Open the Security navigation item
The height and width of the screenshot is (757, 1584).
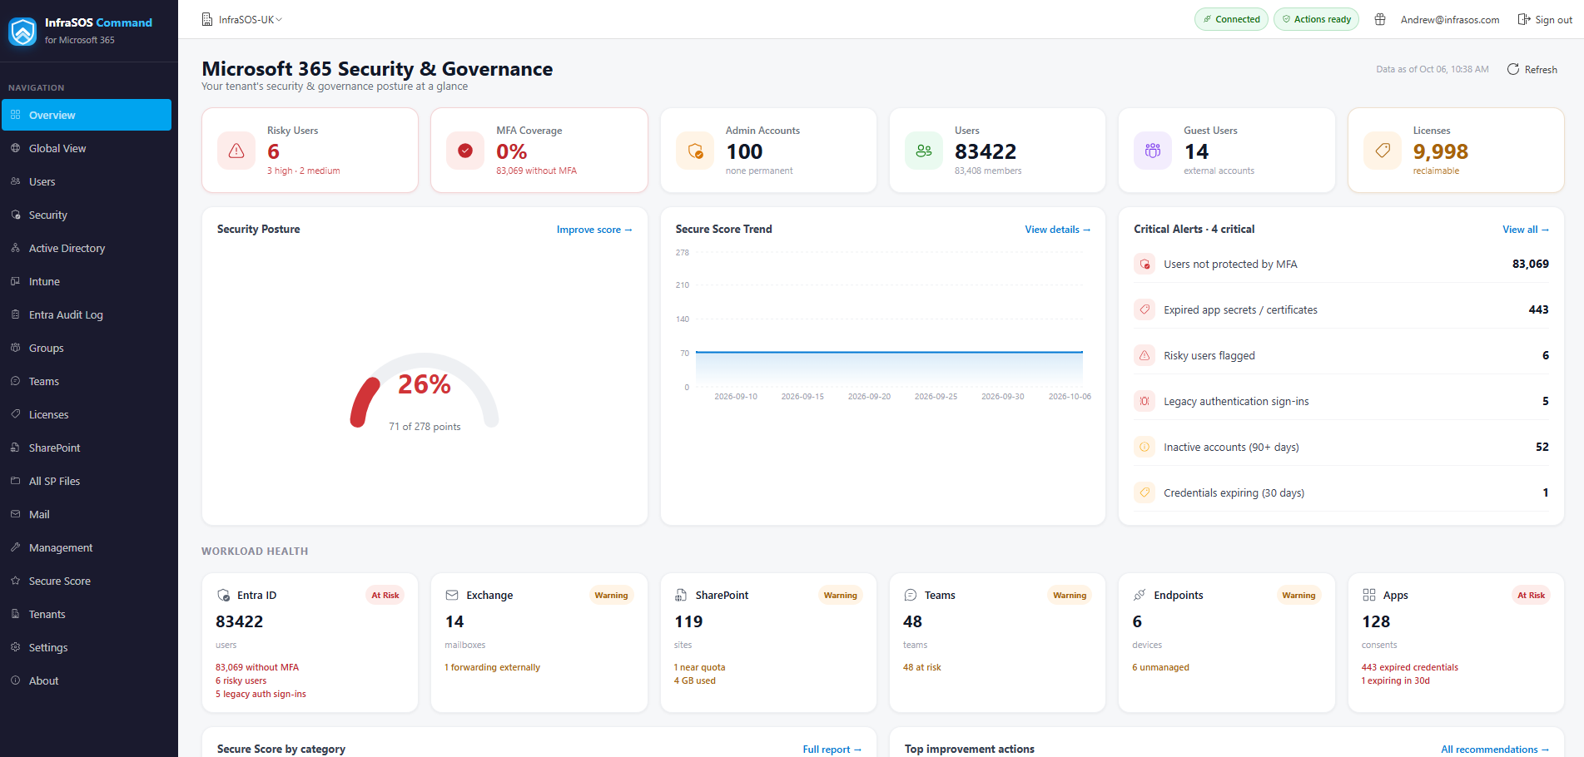pyautogui.click(x=87, y=215)
